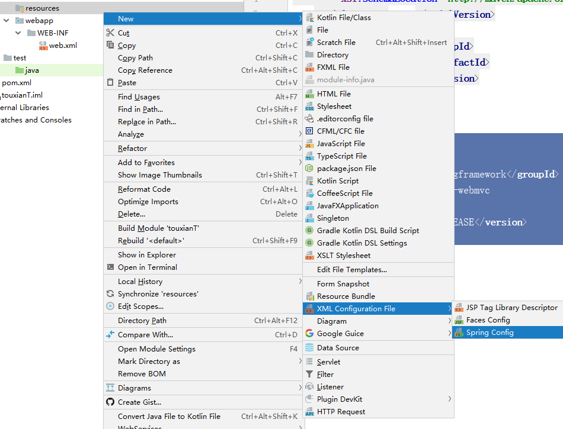Viewport: 563px width, 429px height.
Task: Click the XSLT Stylesheet icon
Action: 309,256
